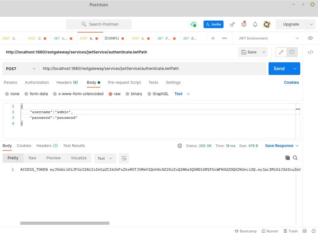Expand the Save Response dropdown
The height and width of the screenshot is (233, 318).
tap(297, 146)
